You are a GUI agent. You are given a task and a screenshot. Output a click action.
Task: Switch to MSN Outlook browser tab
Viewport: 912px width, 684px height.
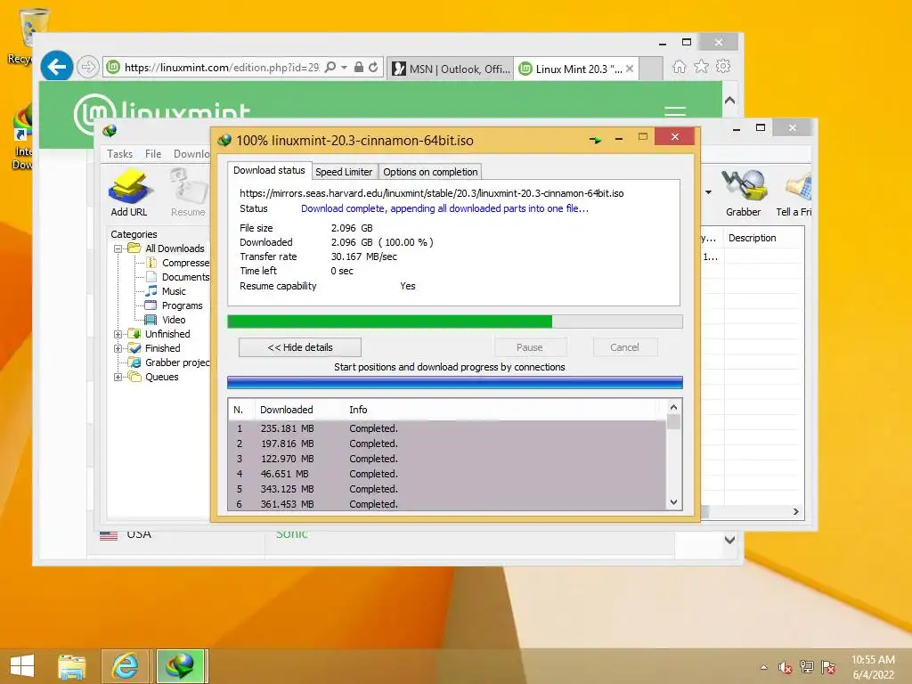452,69
